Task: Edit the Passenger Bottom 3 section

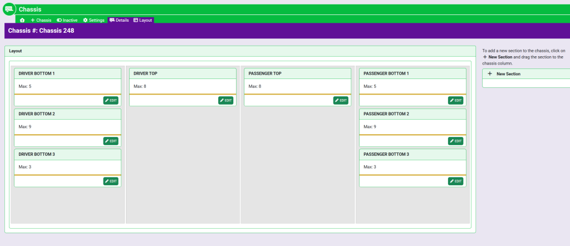Action: [455, 181]
